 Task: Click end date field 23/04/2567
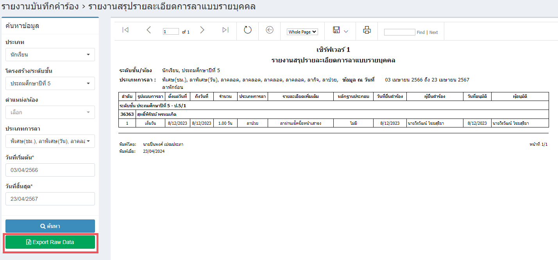(x=50, y=199)
